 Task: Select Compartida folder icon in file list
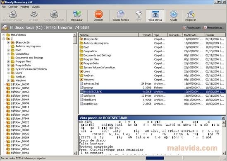coord(81,51)
